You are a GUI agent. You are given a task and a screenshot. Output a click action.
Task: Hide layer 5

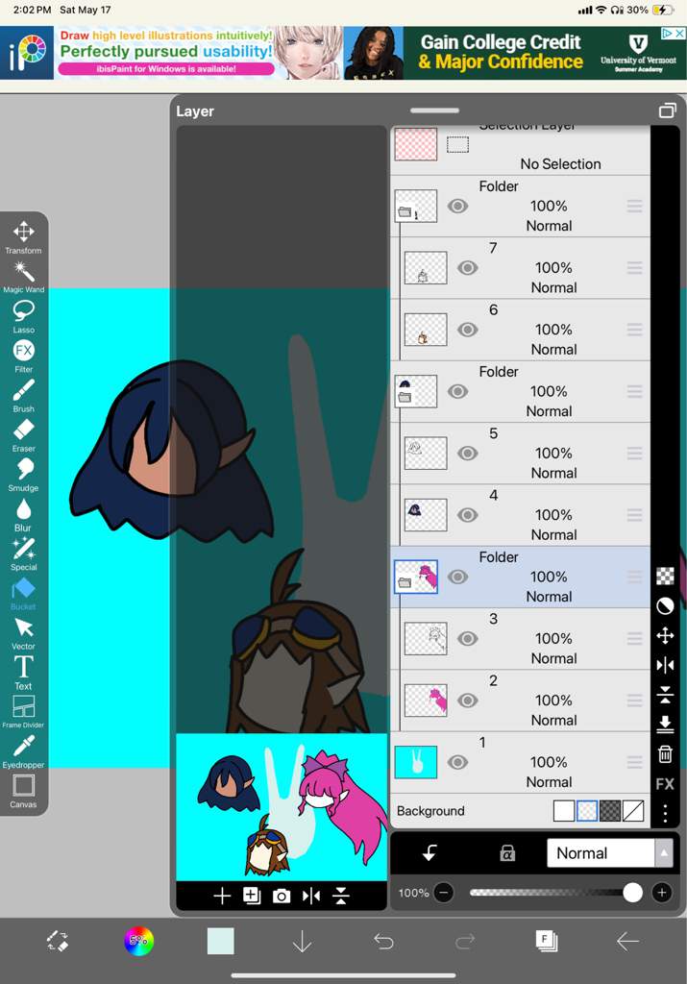467,454
